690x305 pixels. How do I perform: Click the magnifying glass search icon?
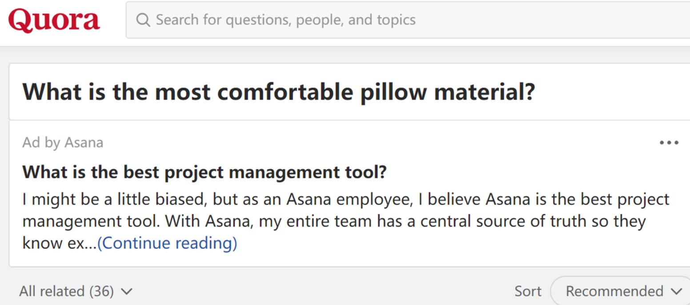143,20
